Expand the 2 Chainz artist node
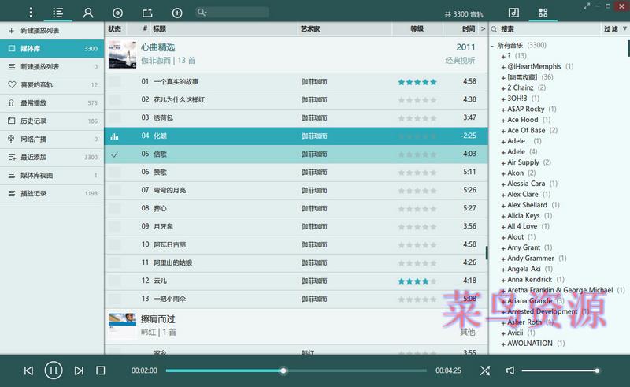Screen dimensions: 630x387 [503, 88]
